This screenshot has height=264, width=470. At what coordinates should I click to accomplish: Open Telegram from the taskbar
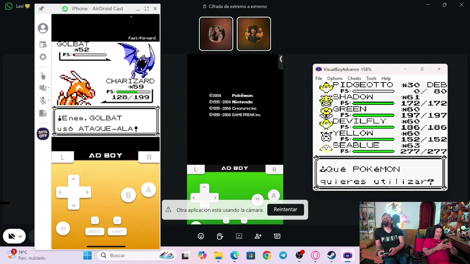point(283,256)
